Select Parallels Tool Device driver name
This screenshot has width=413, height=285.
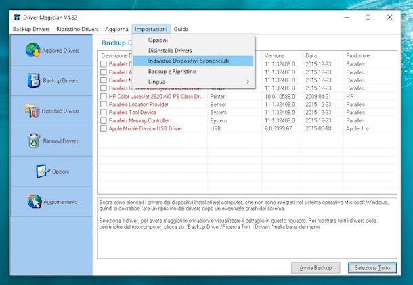(x=133, y=112)
